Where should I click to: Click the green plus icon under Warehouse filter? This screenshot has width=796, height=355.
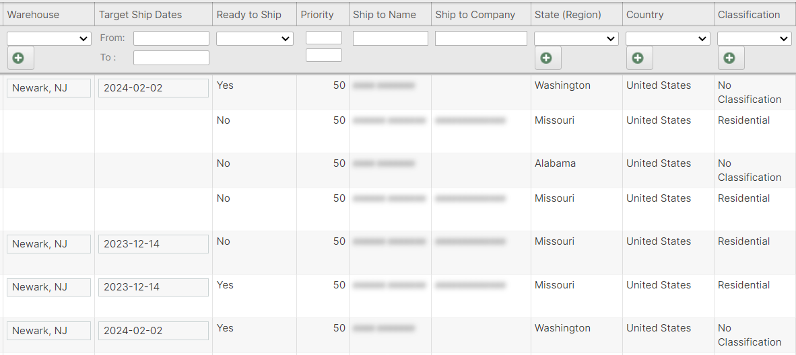pyautogui.click(x=18, y=58)
